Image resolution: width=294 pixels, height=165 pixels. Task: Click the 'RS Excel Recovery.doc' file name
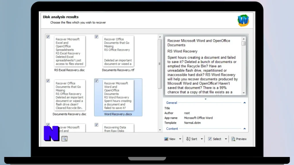(x=69, y=70)
